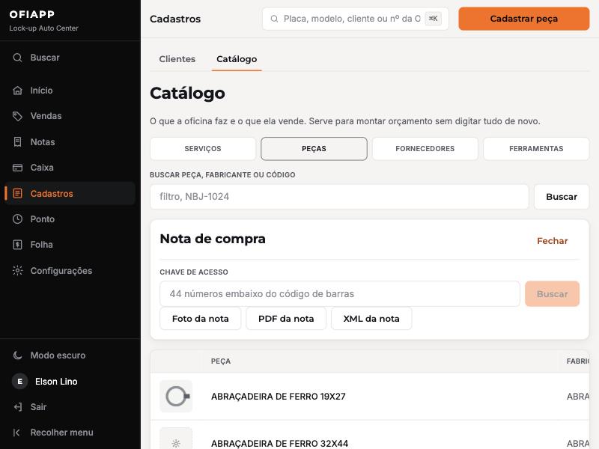Click the XML da nota button
The width and height of the screenshot is (599, 449).
[x=371, y=319]
